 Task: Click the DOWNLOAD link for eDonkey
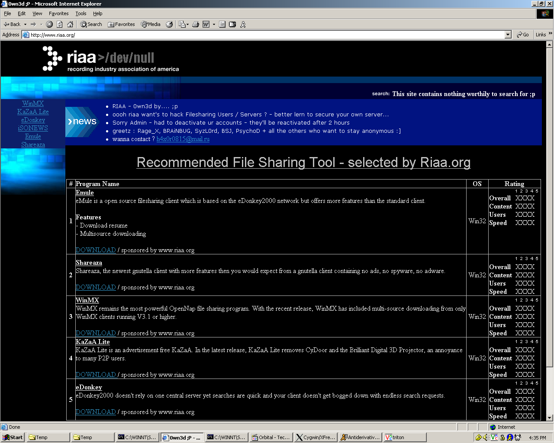(x=96, y=412)
